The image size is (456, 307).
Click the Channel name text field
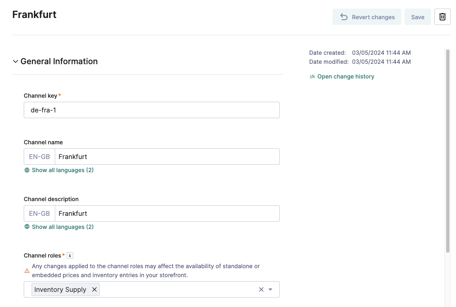pyautogui.click(x=164, y=156)
